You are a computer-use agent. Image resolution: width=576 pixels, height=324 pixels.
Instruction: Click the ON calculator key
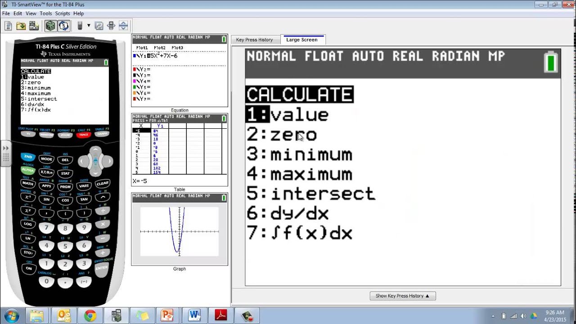[x=29, y=268]
